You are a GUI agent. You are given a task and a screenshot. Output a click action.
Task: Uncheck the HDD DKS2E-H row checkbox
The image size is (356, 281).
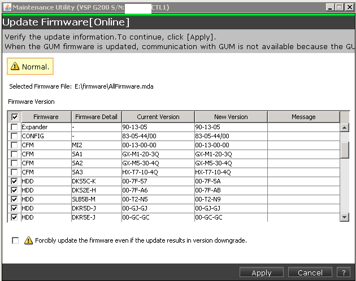pos(14,190)
